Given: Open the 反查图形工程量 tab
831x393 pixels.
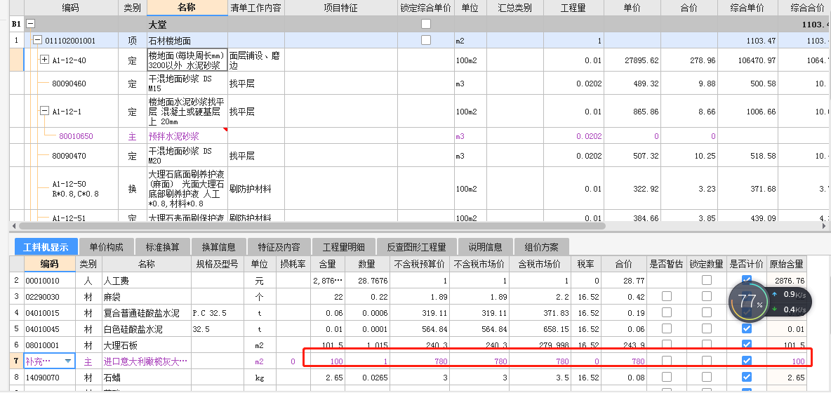Looking at the screenshot, I should pyautogui.click(x=417, y=247).
